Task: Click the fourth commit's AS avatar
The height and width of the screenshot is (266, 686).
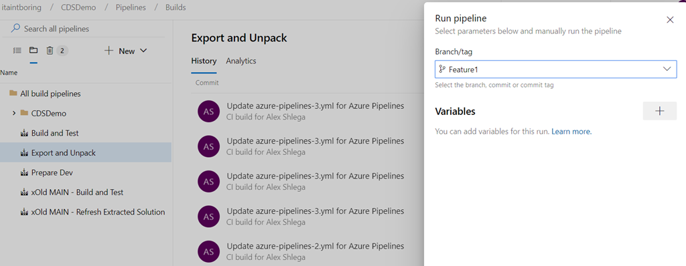Action: pyautogui.click(x=209, y=217)
